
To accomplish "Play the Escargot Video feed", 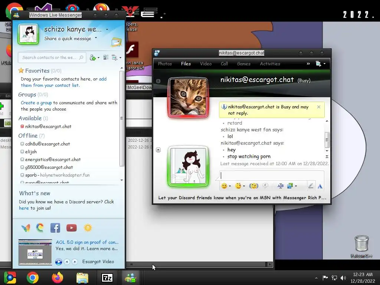I will [x=58, y=262].
